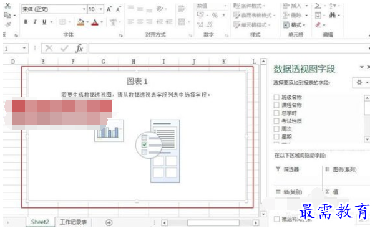The height and width of the screenshot is (231, 375).
Task: Apply red font color A icon
Action: pos(95,22)
